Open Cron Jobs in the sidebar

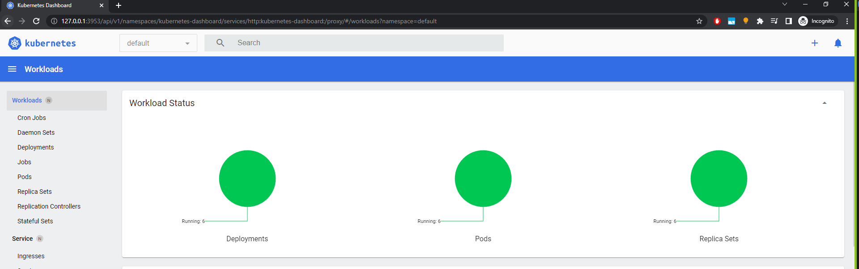click(x=32, y=118)
